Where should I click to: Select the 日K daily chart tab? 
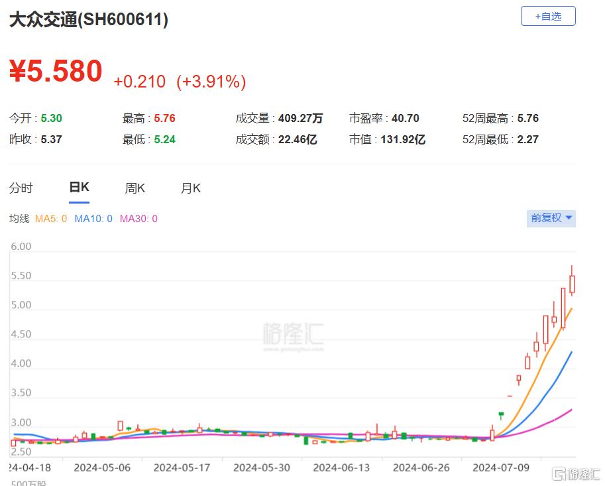pos(79,187)
